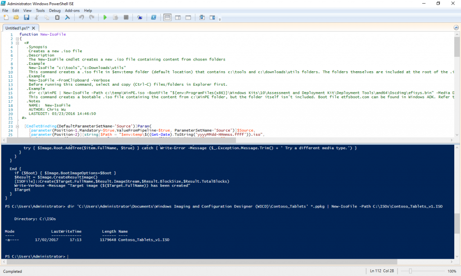Viewport: 461px width, 276px height.
Task: Close the Untitled1.ps1 tab
Action: (x=33, y=28)
